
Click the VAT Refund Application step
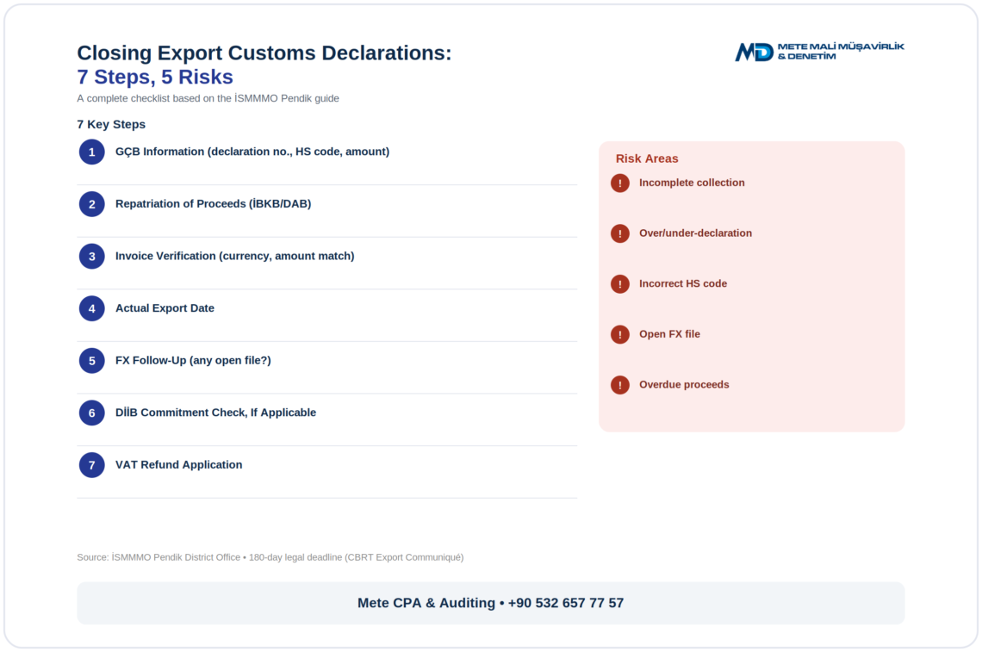tap(178, 465)
